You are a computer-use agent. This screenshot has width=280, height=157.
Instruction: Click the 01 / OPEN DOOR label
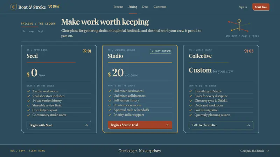pyautogui.click(x=37, y=50)
